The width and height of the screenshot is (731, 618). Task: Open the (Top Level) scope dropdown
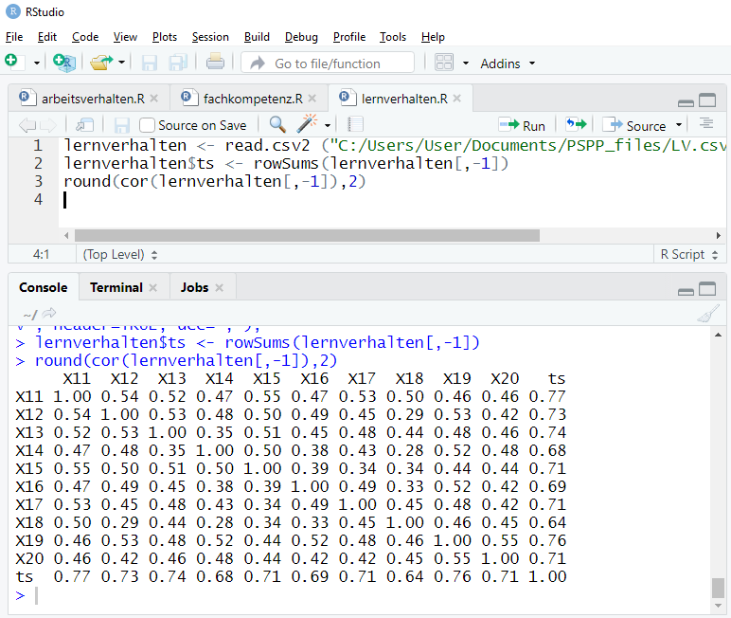pos(120,254)
